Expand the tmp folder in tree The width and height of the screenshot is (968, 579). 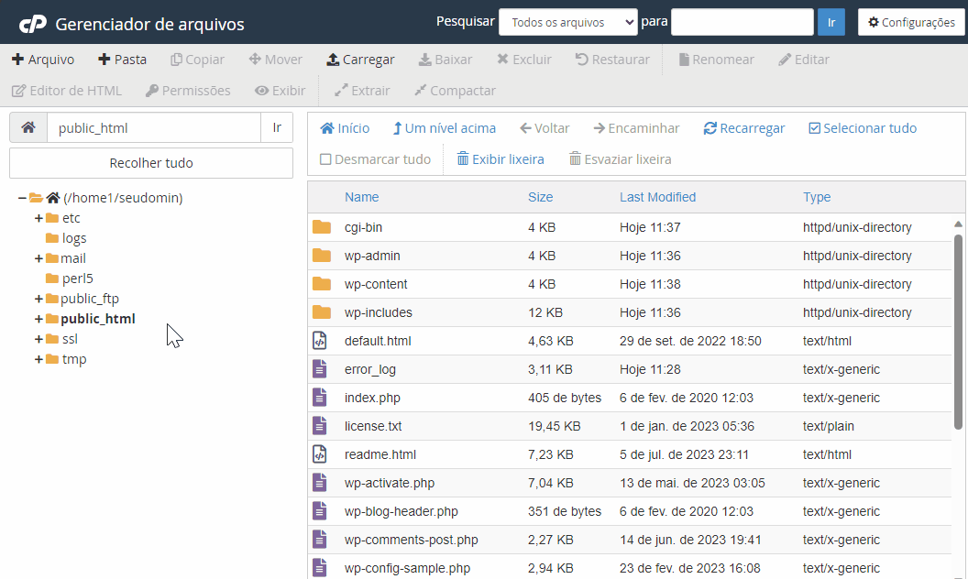[x=38, y=359]
